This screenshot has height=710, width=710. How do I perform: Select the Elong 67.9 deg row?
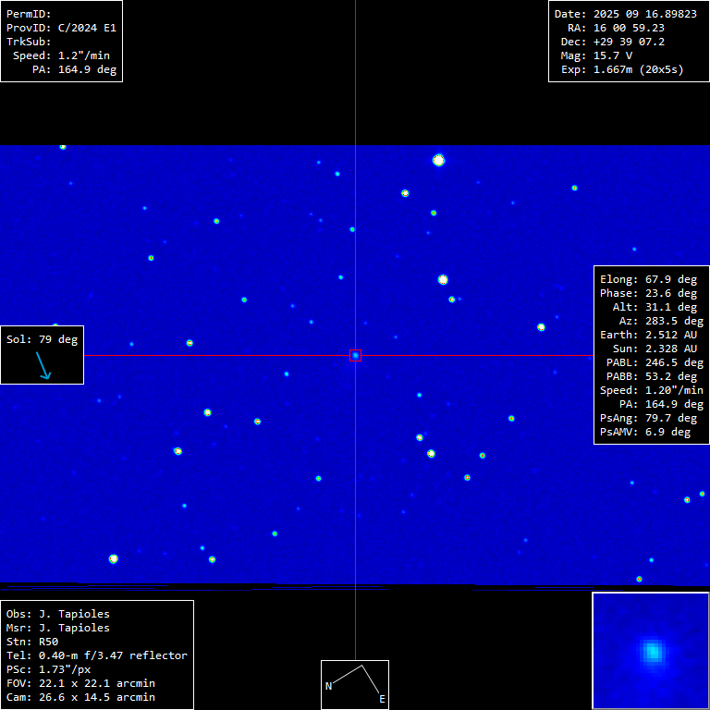tap(648, 279)
